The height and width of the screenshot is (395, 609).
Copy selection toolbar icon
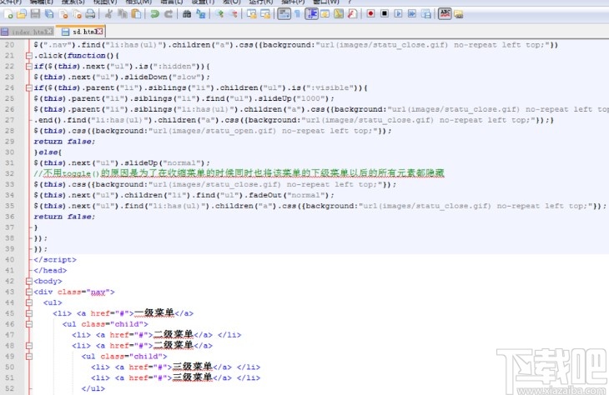coord(123,14)
